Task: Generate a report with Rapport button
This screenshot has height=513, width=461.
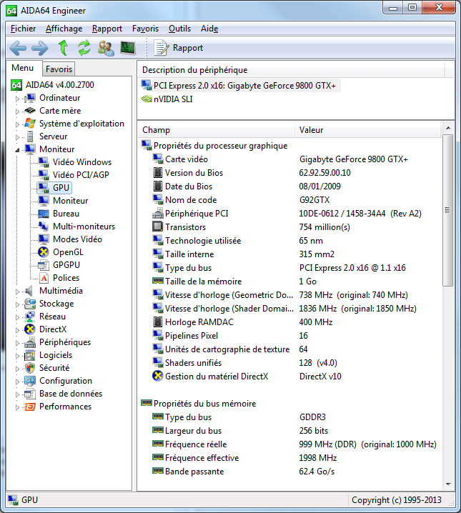Action: pyautogui.click(x=179, y=48)
